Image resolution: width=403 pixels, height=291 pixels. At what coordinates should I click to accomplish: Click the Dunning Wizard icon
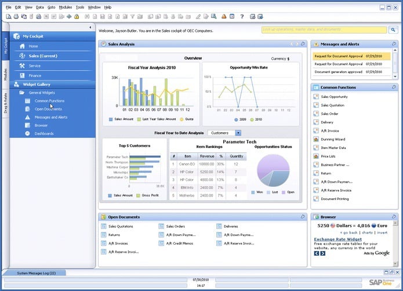click(x=316, y=139)
